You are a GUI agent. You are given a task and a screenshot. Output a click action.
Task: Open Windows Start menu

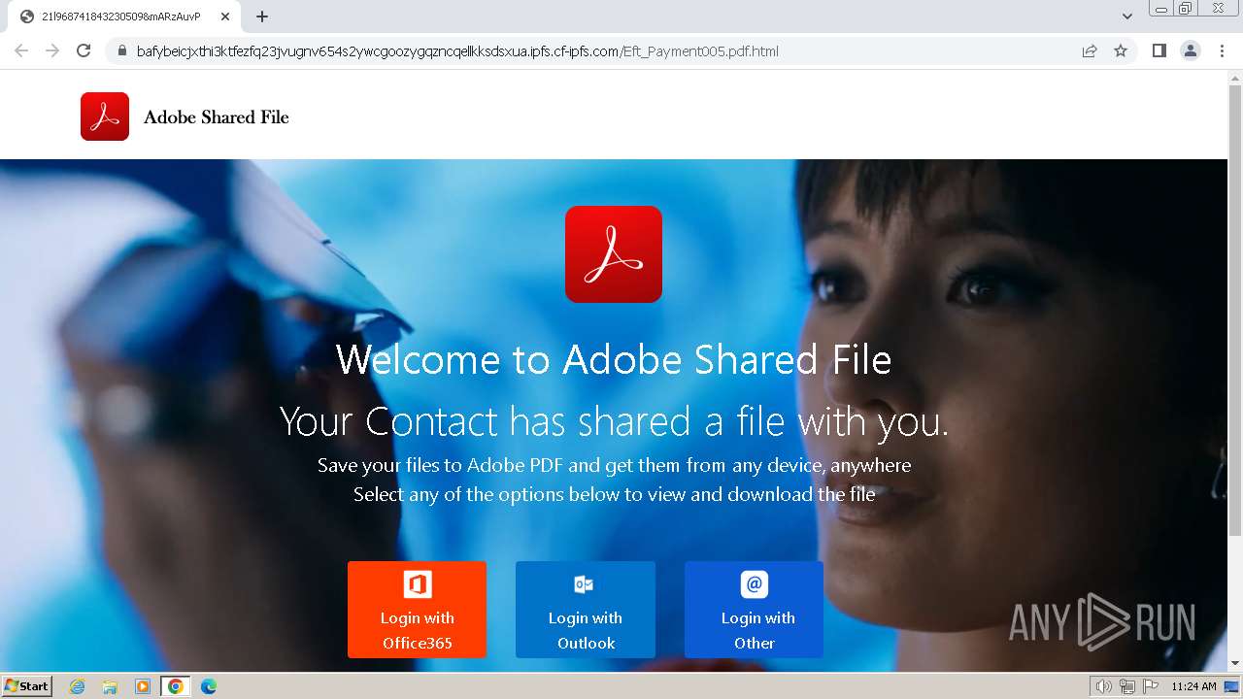click(26, 686)
